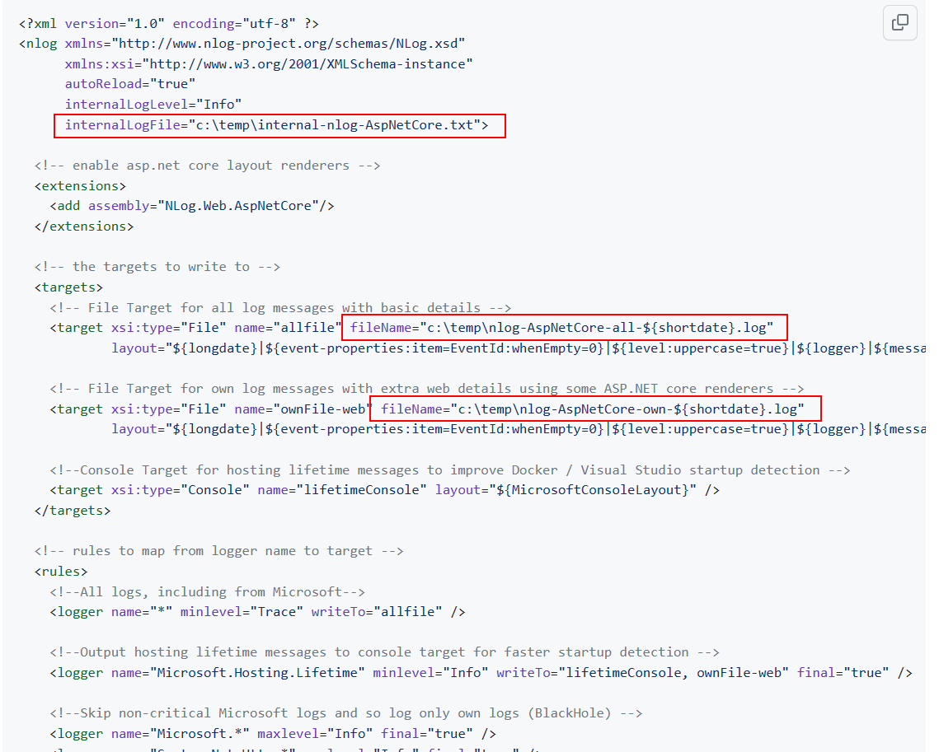Click the 'Output hosting lifetime messages' comment

385,652
